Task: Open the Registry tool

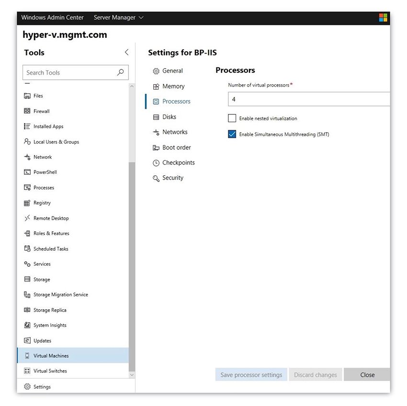Action: pyautogui.click(x=42, y=203)
